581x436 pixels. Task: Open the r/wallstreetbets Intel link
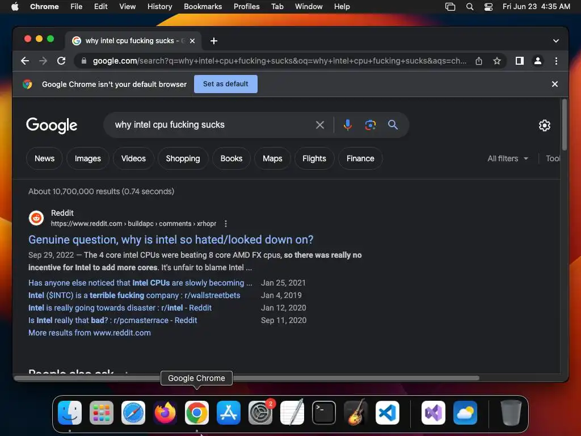tap(134, 295)
